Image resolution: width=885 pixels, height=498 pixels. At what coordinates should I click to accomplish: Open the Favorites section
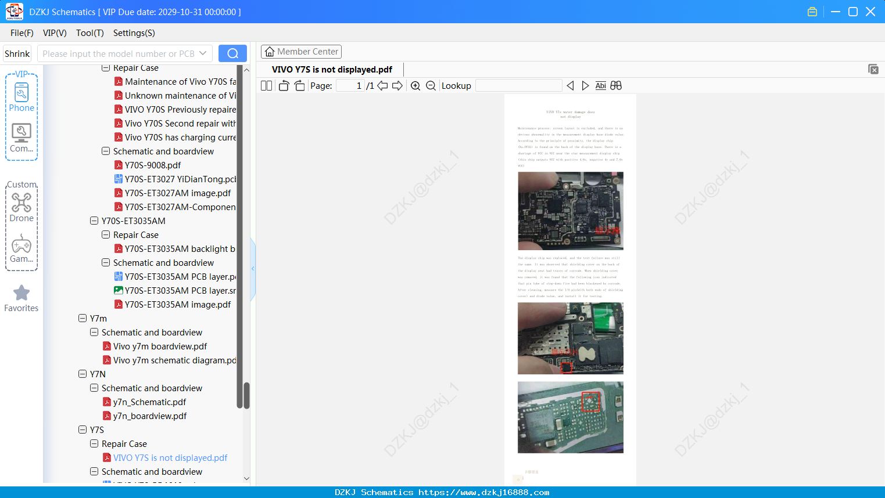(x=22, y=298)
